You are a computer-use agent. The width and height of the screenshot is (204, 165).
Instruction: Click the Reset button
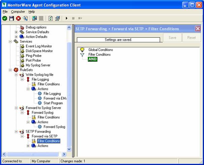(192, 38)
